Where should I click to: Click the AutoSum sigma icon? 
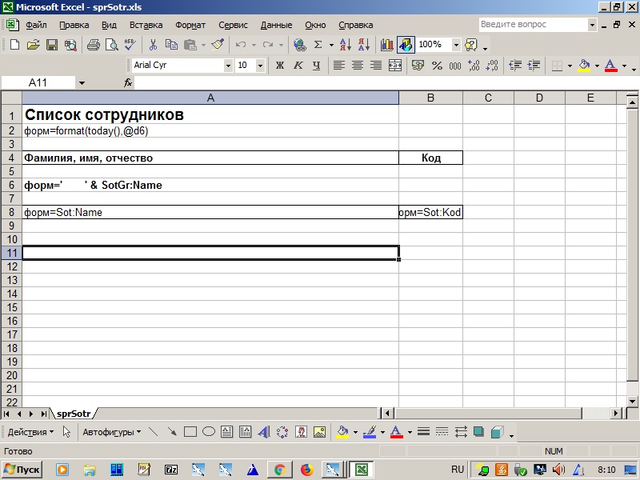pyautogui.click(x=318, y=45)
